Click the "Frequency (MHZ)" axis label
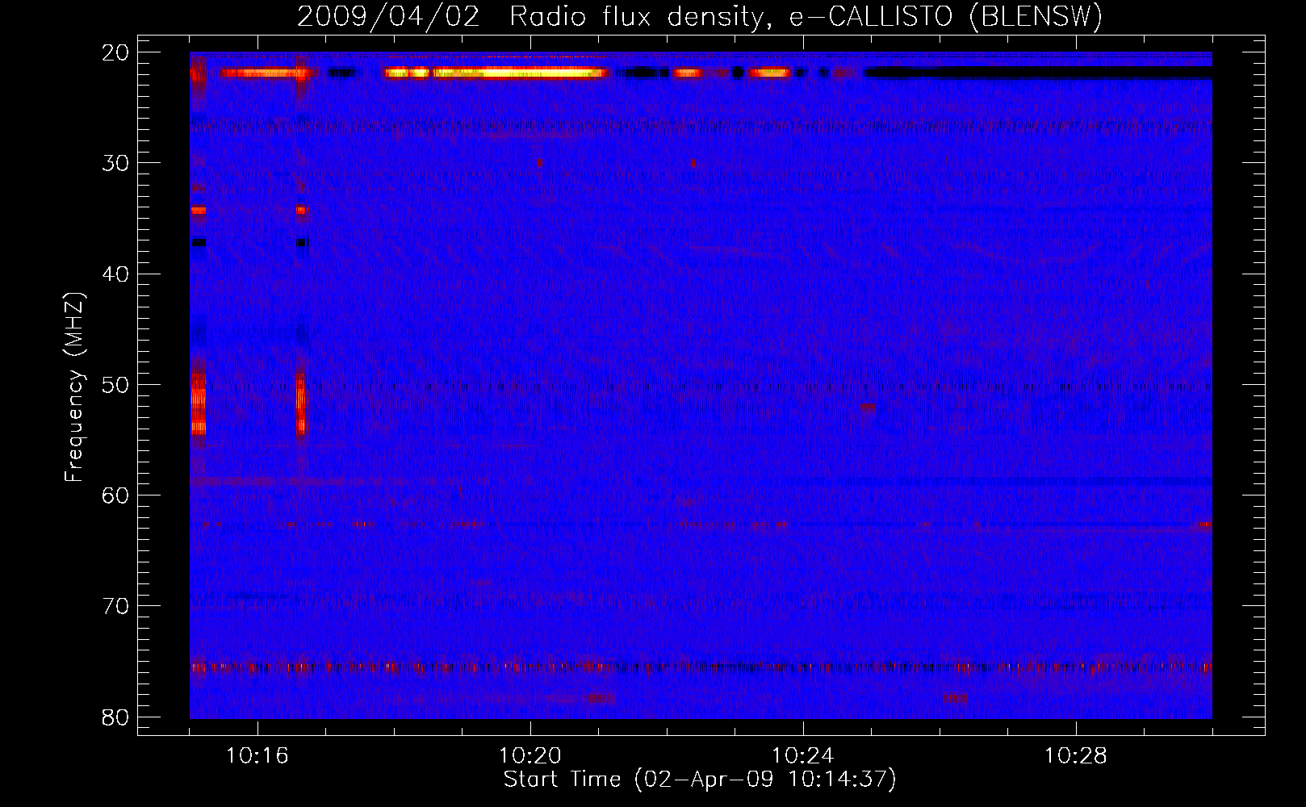The image size is (1306, 807). [74, 387]
